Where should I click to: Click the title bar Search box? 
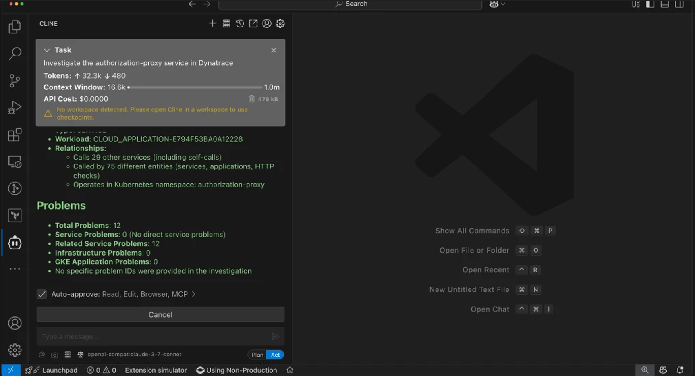click(350, 4)
